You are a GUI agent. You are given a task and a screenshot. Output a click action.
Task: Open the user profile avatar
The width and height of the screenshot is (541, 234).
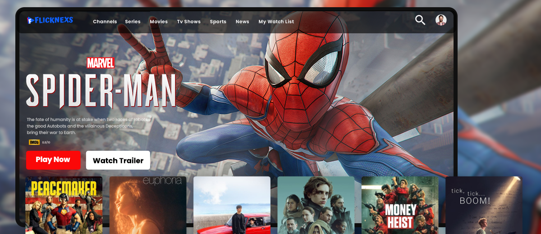coord(440,20)
